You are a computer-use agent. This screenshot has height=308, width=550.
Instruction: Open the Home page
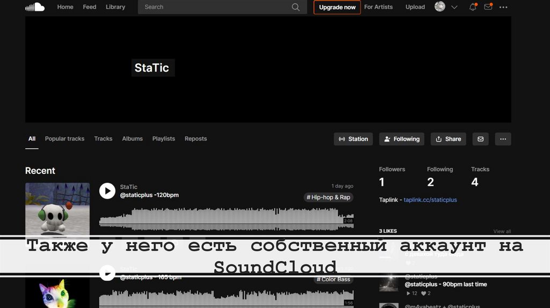(x=65, y=7)
